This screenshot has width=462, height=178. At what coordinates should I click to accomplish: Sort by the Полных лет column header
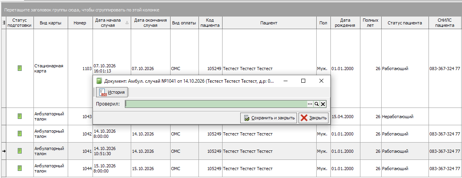click(371, 23)
